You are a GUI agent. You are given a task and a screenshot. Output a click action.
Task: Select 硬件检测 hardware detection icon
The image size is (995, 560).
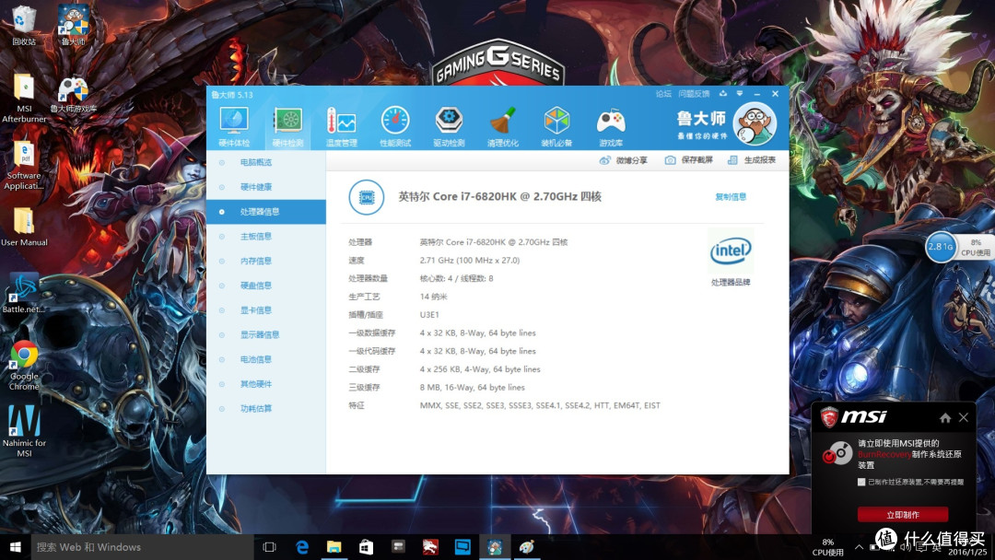(x=287, y=127)
